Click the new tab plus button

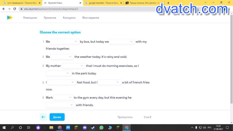click(169, 3)
